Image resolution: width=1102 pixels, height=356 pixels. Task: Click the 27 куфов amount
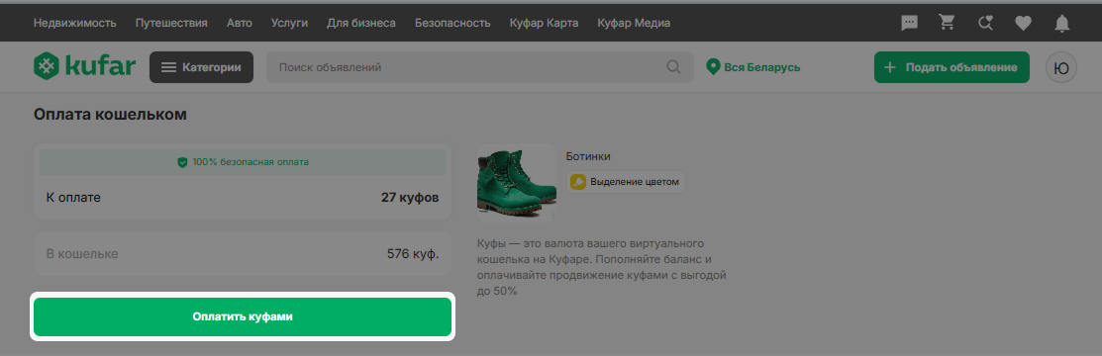[x=410, y=198]
